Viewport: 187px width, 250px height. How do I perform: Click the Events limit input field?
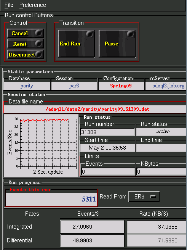(108, 172)
